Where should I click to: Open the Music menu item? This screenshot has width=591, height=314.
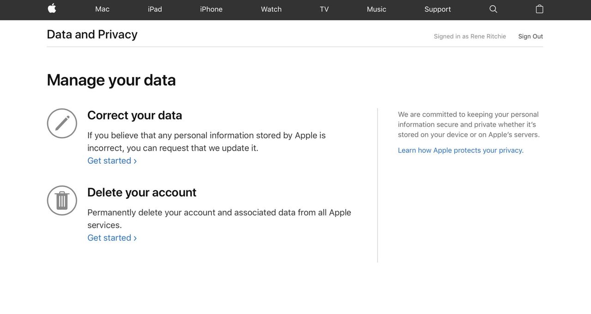[376, 9]
